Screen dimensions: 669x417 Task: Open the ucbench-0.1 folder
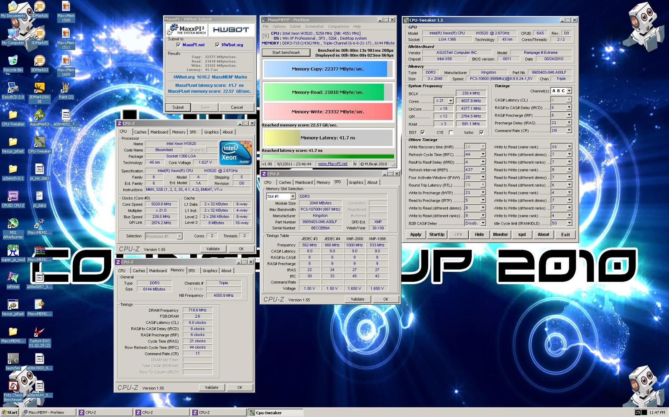[13, 172]
